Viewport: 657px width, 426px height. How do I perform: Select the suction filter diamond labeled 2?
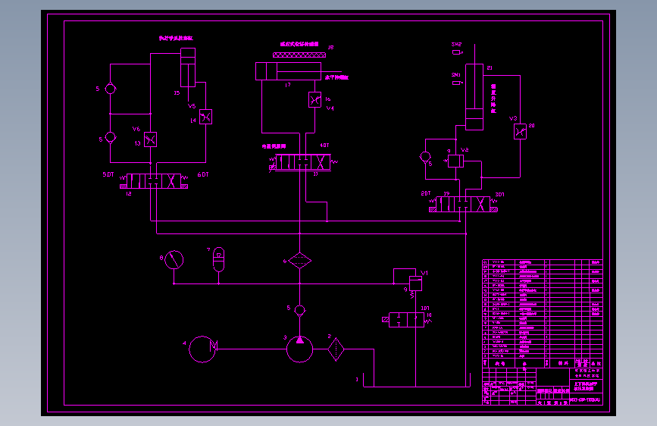336,349
